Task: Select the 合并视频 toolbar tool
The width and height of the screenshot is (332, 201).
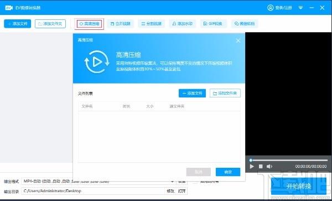Action: point(120,24)
